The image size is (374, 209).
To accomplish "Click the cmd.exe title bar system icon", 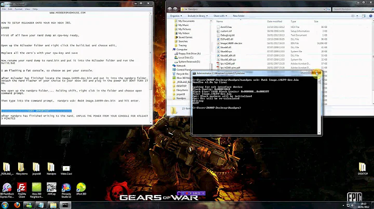I will click(194, 73).
